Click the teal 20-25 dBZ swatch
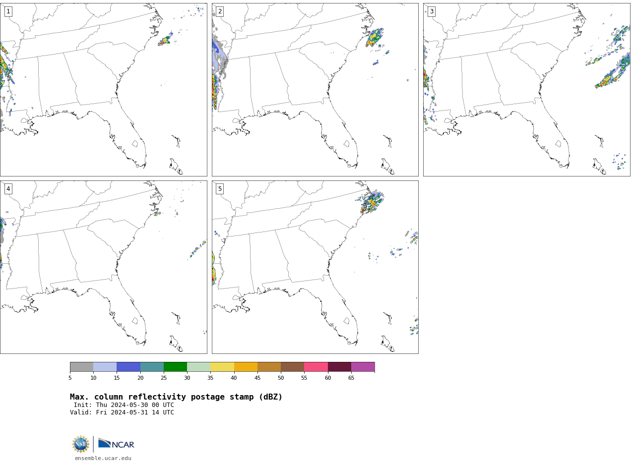The height and width of the screenshot is (464, 635). click(x=152, y=367)
